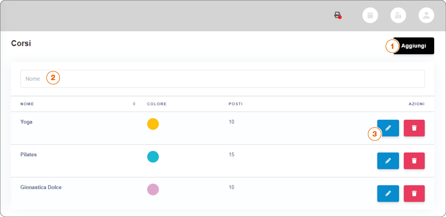Select the Pilates course name
The width and height of the screenshot is (446, 217).
(x=29, y=155)
